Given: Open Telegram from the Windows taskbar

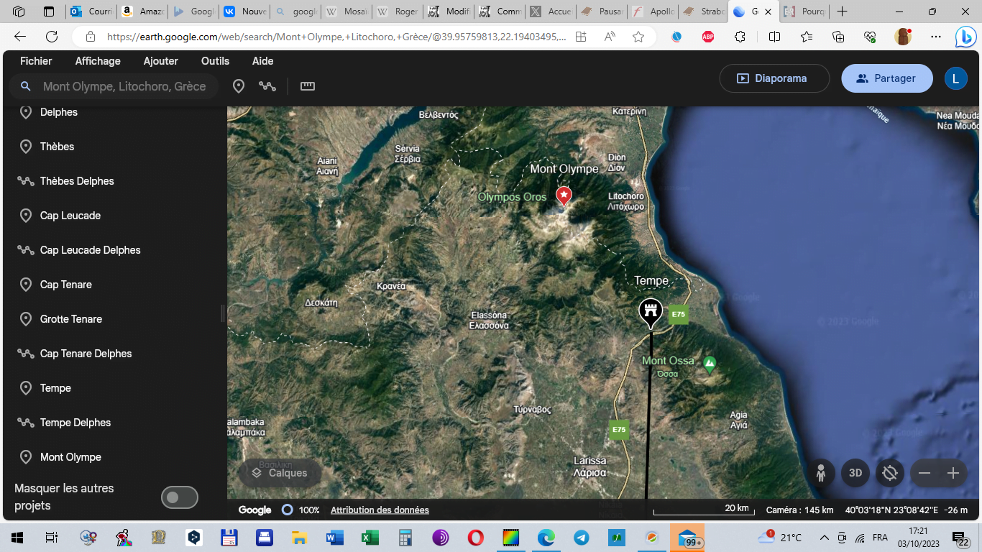Looking at the screenshot, I should (582, 537).
